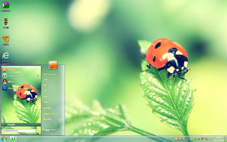This screenshot has width=227, height=142.
Task: Expand All Programs (所有程序) in Start menu
Action: (21, 125)
